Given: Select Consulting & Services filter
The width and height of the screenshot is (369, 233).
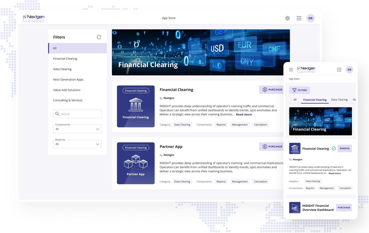Looking at the screenshot, I should [x=77, y=100].
